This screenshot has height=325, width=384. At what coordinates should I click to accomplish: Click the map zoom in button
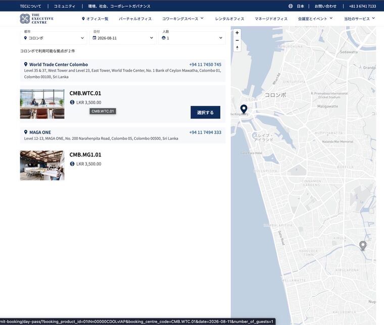pos(237,32)
